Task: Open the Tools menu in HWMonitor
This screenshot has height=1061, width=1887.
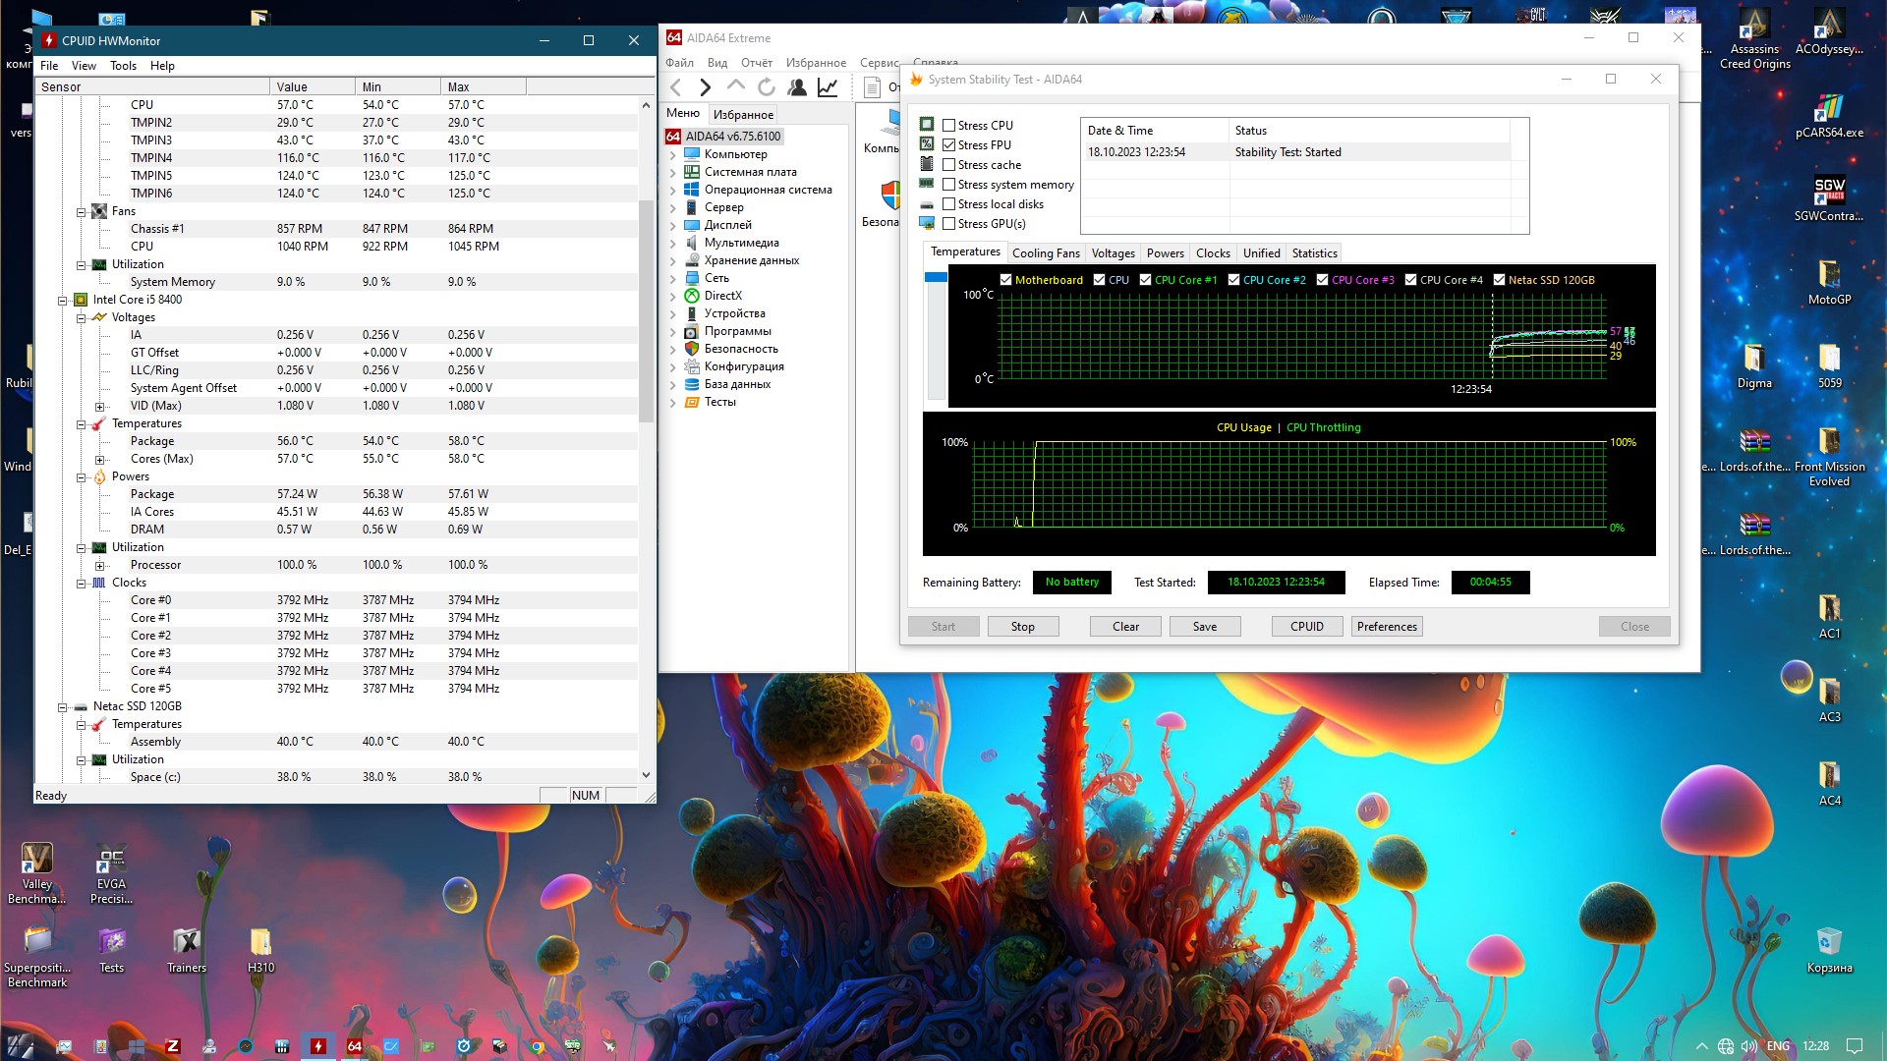Action: click(x=123, y=66)
